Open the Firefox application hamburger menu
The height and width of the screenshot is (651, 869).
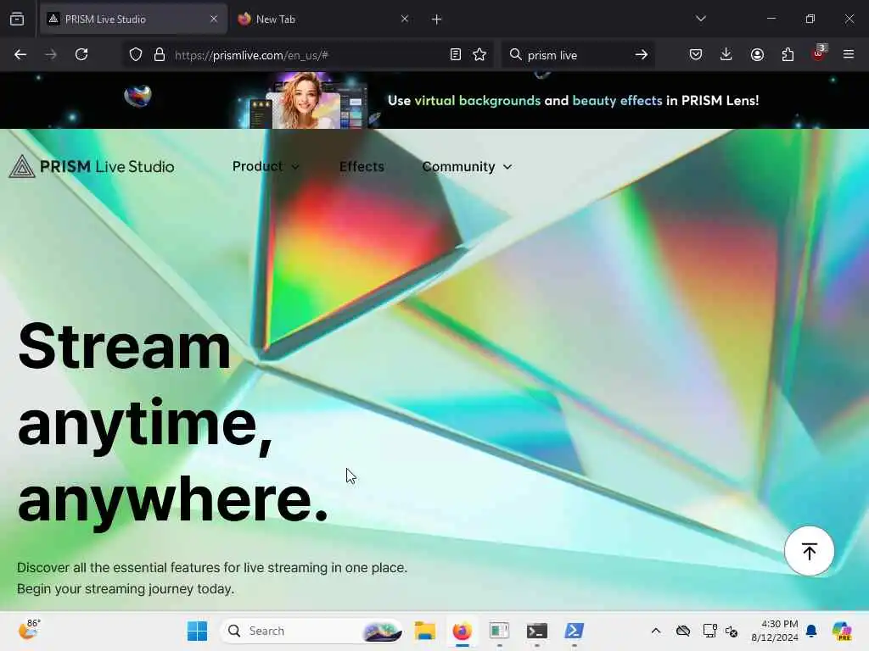click(x=849, y=54)
